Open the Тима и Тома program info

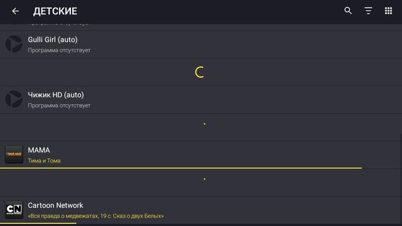click(x=44, y=161)
